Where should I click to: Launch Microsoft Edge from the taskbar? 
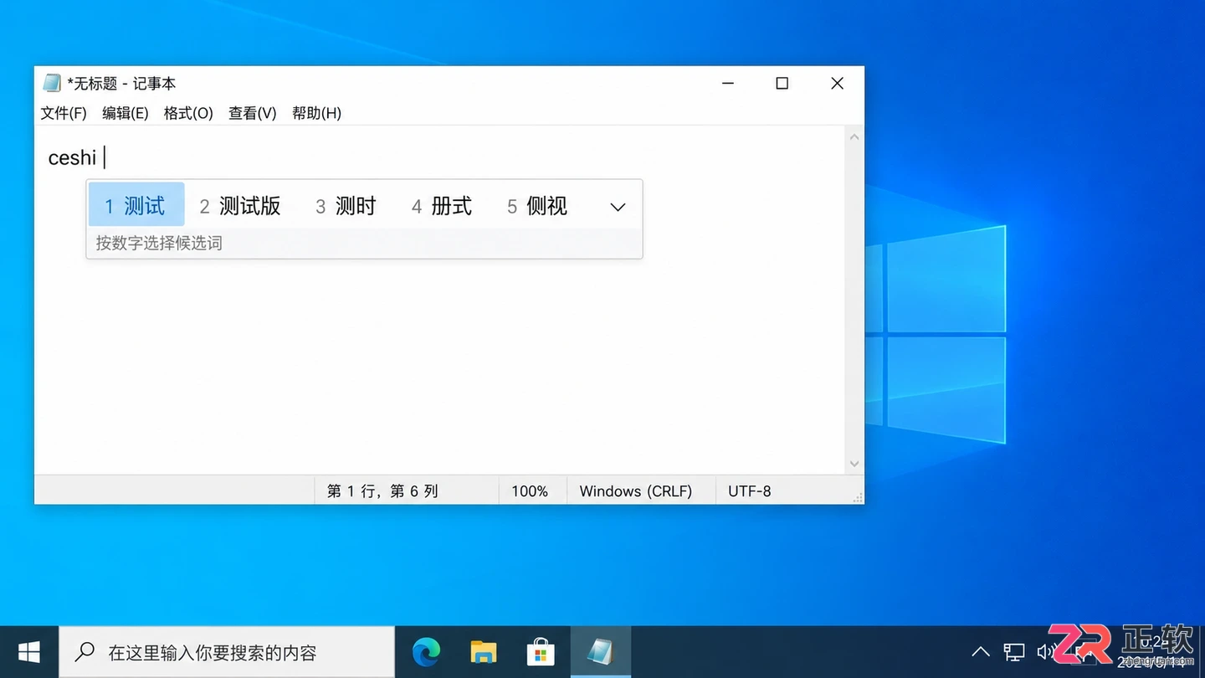click(x=427, y=652)
